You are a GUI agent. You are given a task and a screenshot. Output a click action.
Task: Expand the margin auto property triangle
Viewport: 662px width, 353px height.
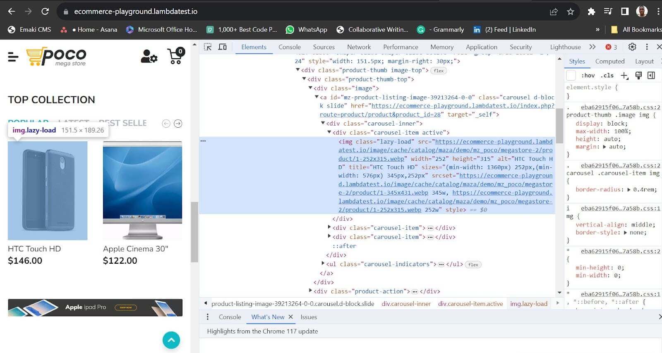point(604,147)
